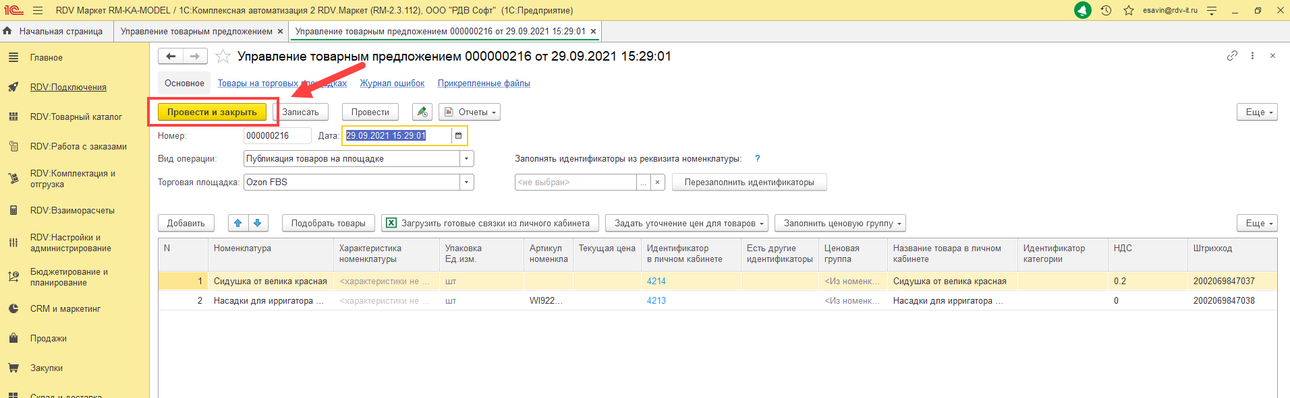The image size is (1290, 398).
Task: Open the history clock icon
Action: tap(1106, 10)
